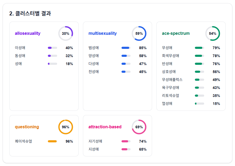Click the 양성애 58% percentage value
Viewport: 235px width, 166px height.
coord(142,56)
